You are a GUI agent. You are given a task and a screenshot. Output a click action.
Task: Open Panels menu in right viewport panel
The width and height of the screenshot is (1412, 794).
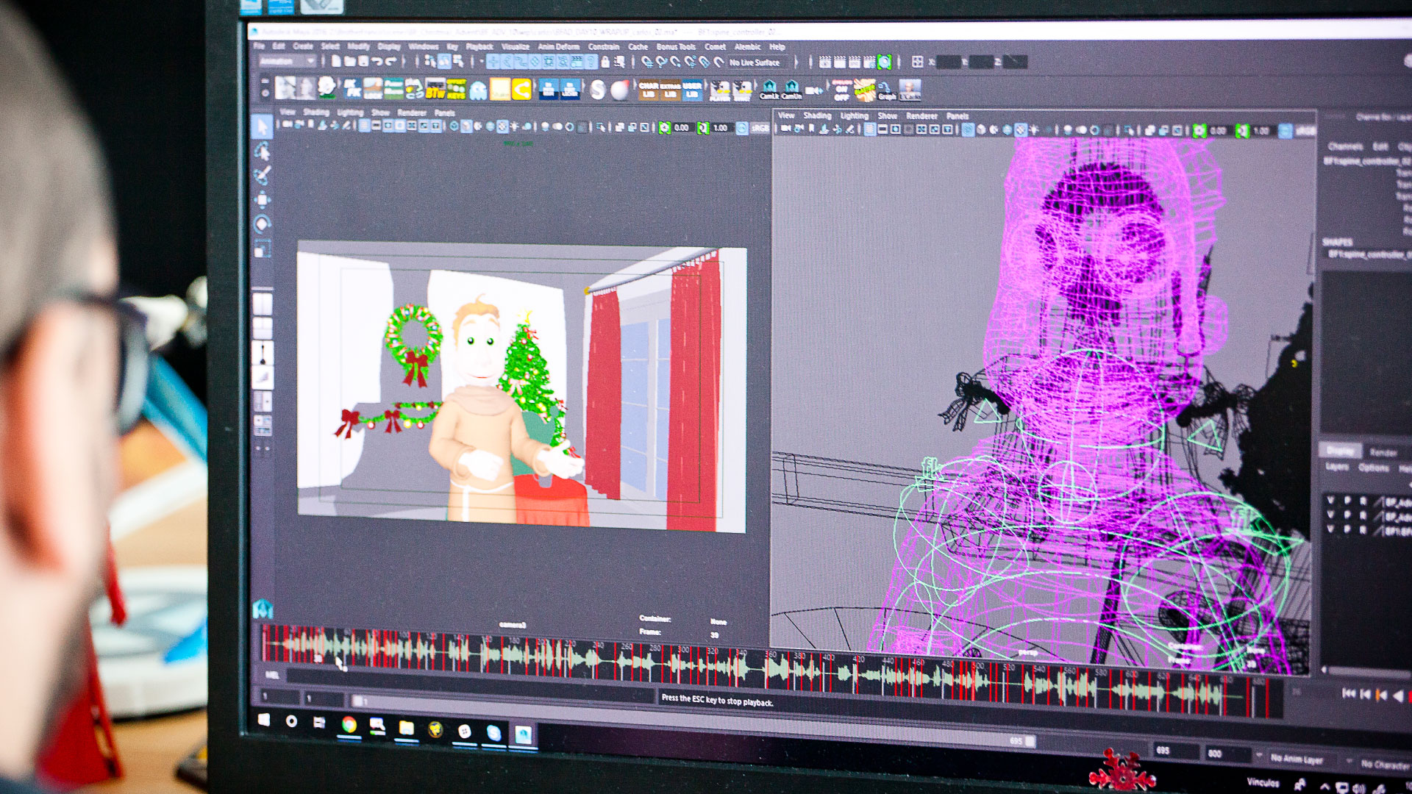(x=958, y=116)
